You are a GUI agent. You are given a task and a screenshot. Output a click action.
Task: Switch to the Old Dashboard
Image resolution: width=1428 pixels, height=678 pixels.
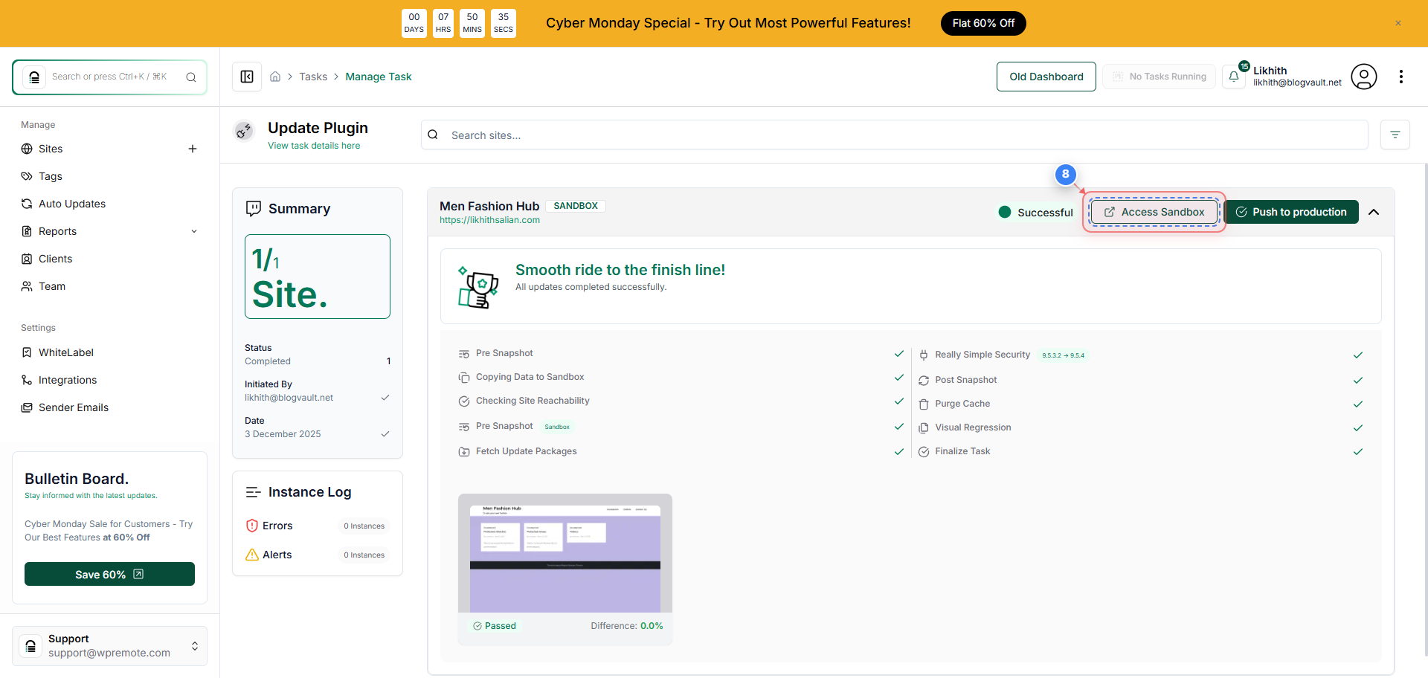tap(1046, 76)
